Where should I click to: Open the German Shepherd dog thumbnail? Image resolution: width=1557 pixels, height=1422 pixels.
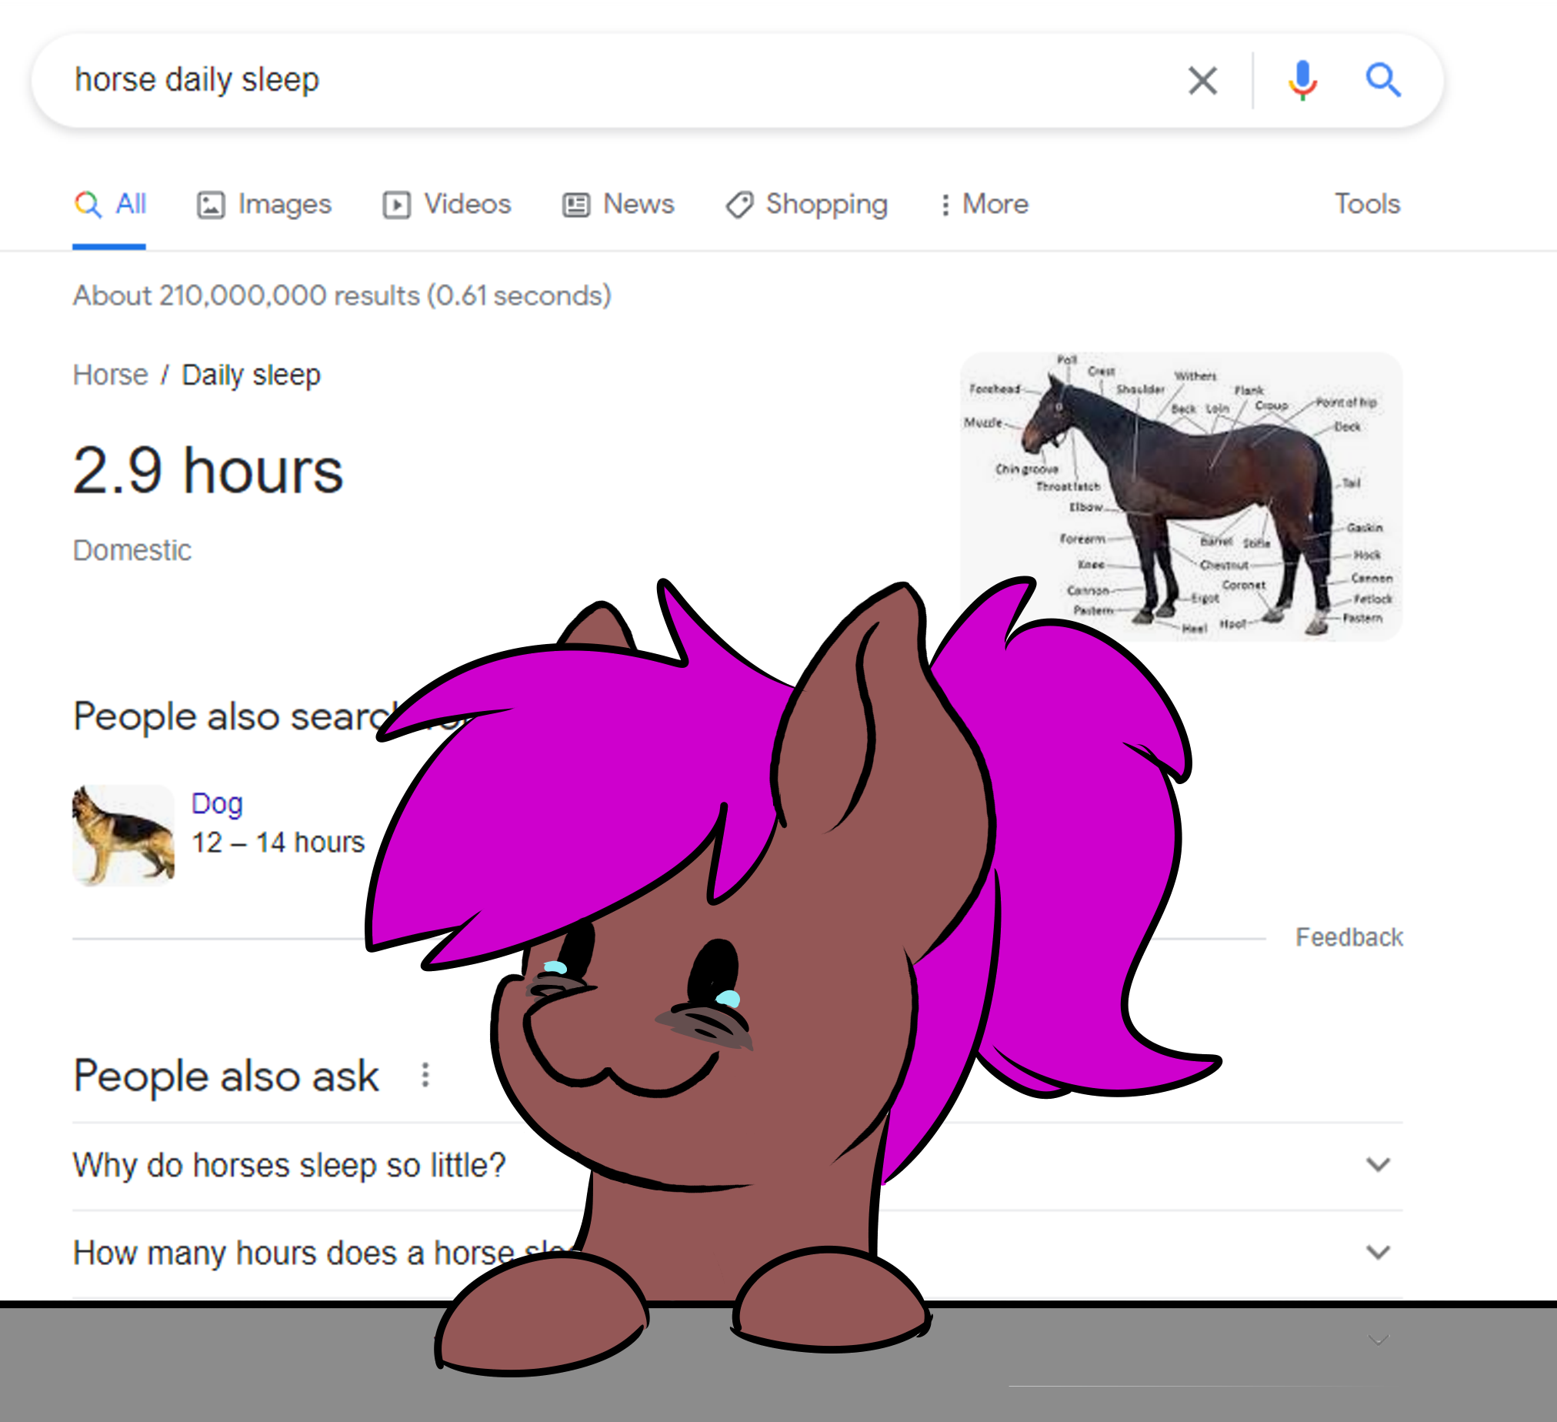tap(124, 835)
